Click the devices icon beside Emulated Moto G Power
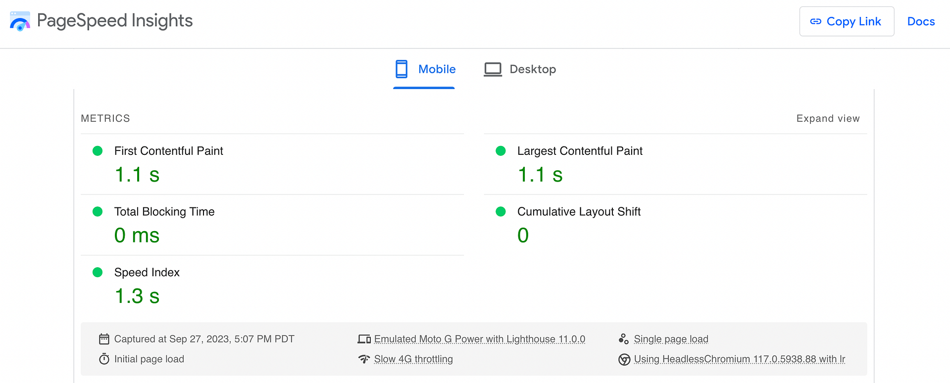 click(364, 339)
